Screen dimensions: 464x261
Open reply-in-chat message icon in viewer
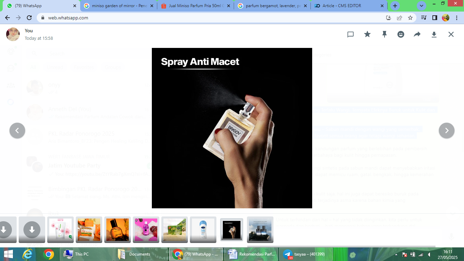click(351, 34)
